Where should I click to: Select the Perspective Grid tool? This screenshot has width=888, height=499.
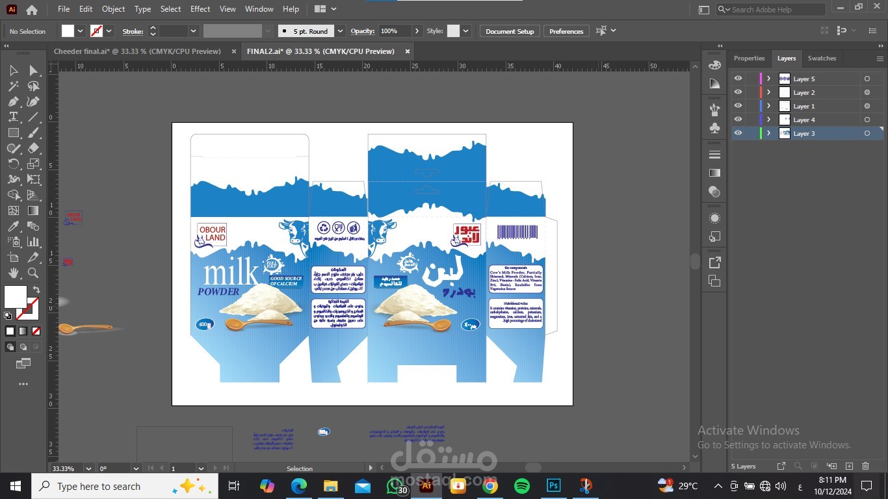click(33, 195)
